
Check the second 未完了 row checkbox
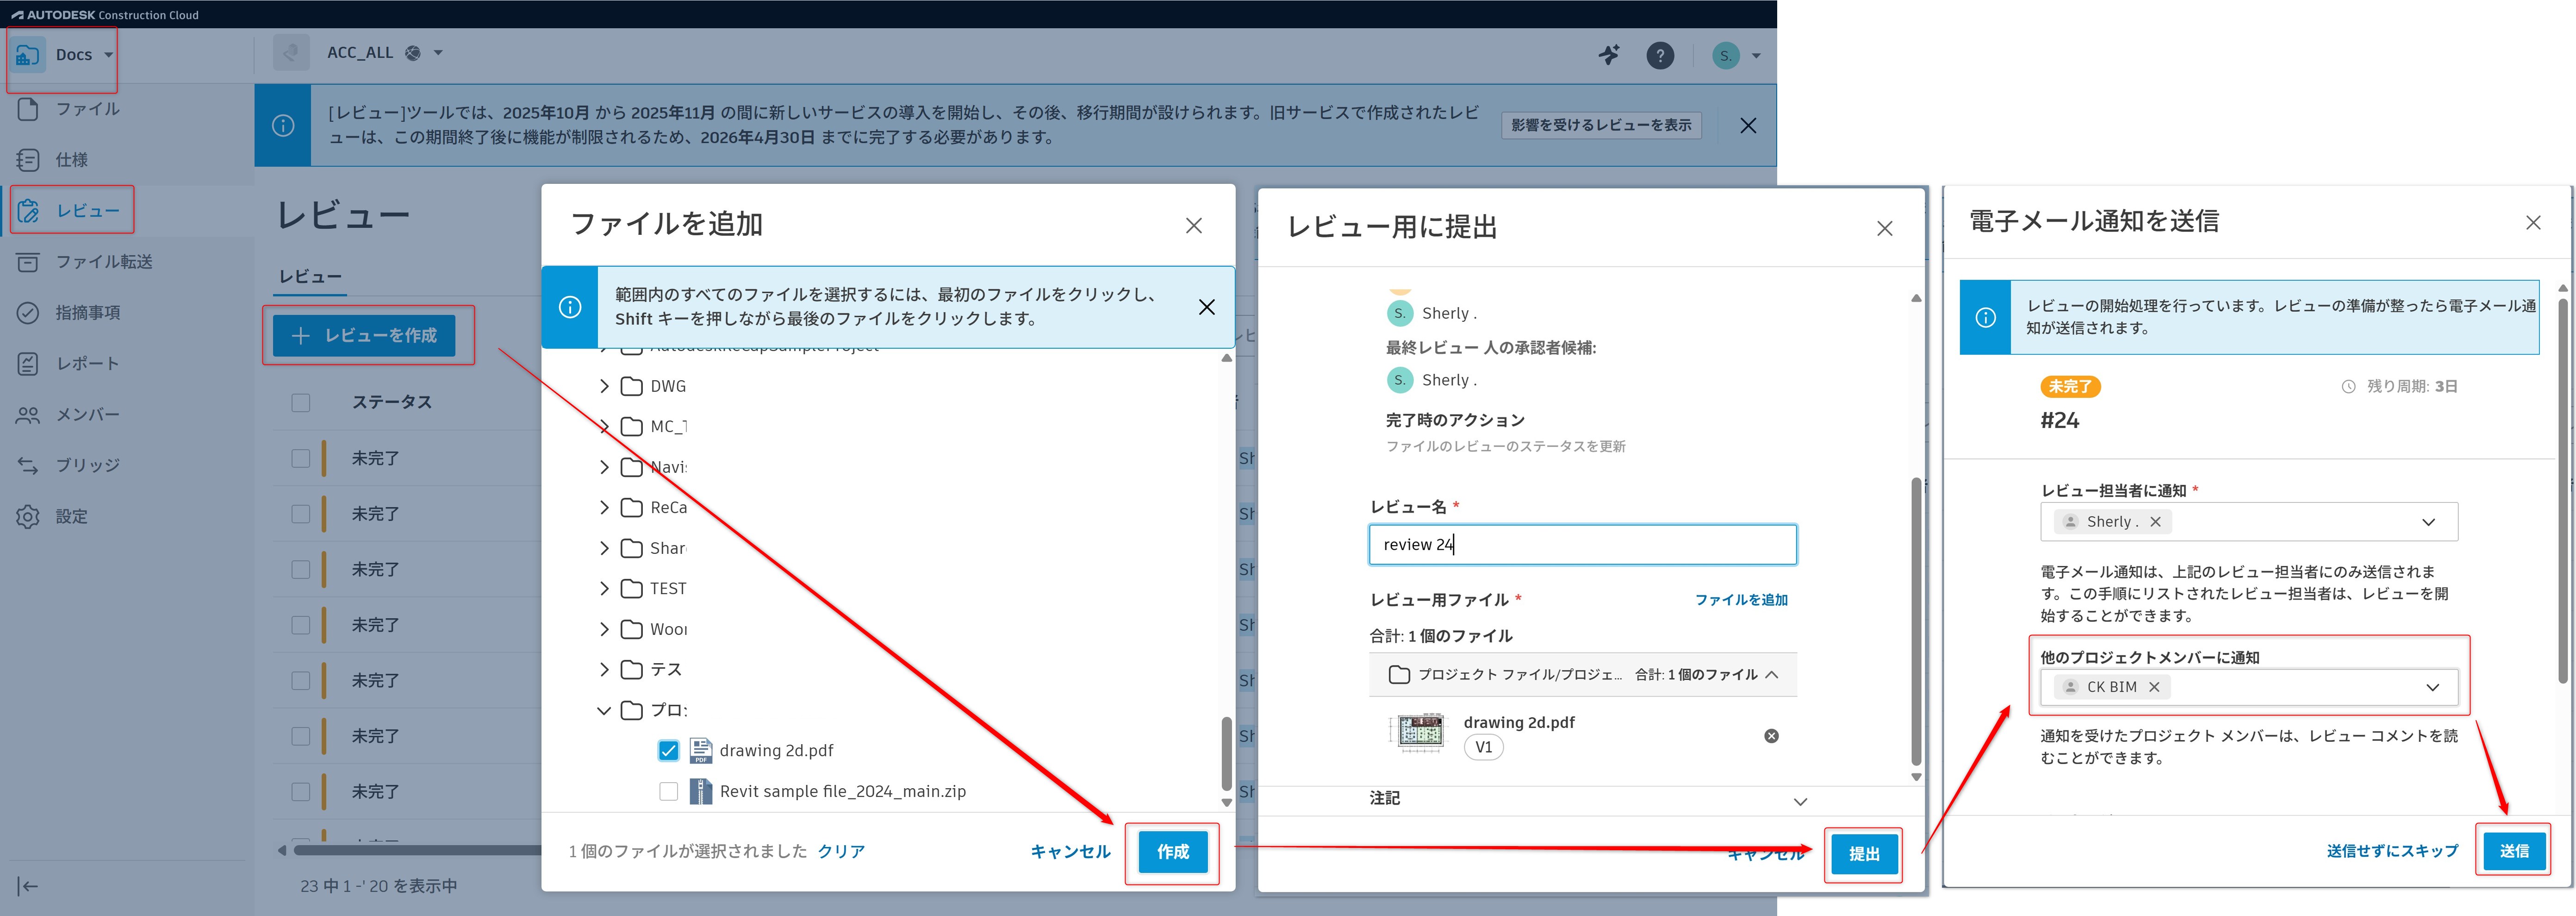tap(301, 514)
